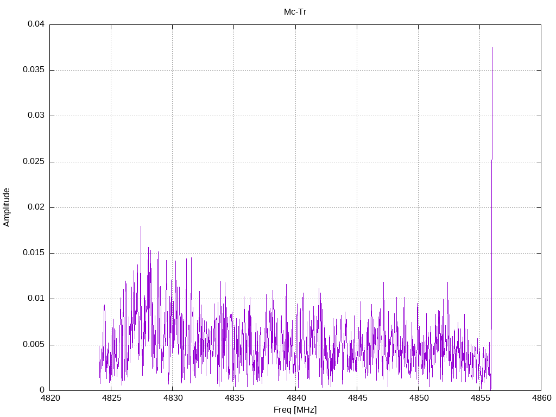The image size is (556, 417).
Task: Click the 0.025 y-axis tick label
Action: [x=34, y=162]
